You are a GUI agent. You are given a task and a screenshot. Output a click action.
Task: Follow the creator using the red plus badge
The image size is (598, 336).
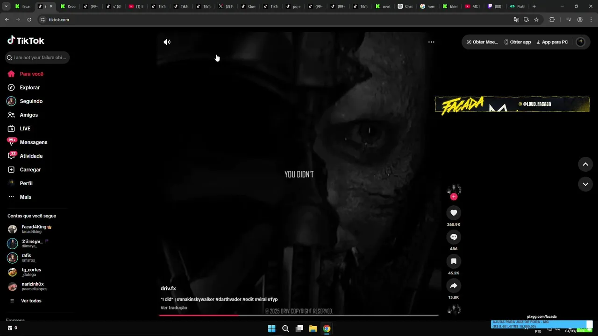point(454,197)
